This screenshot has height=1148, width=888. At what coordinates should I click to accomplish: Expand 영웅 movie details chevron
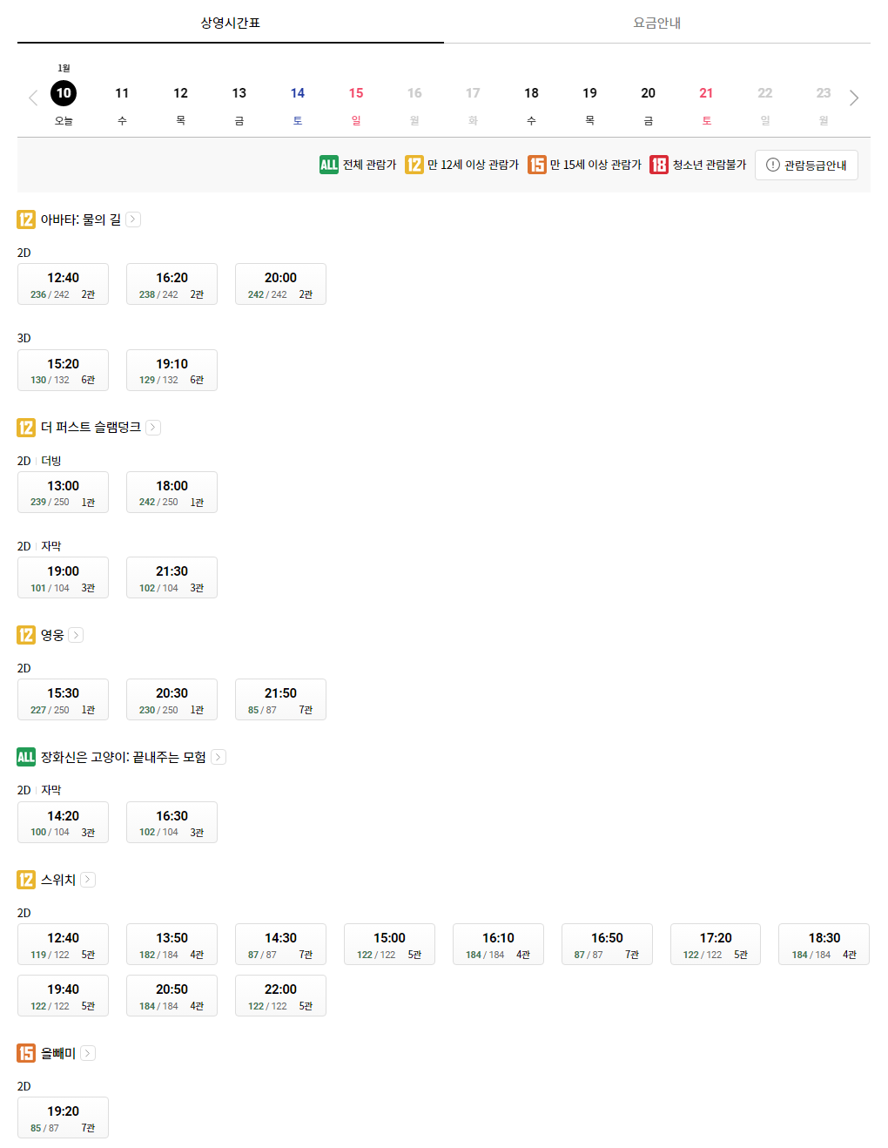pos(76,635)
